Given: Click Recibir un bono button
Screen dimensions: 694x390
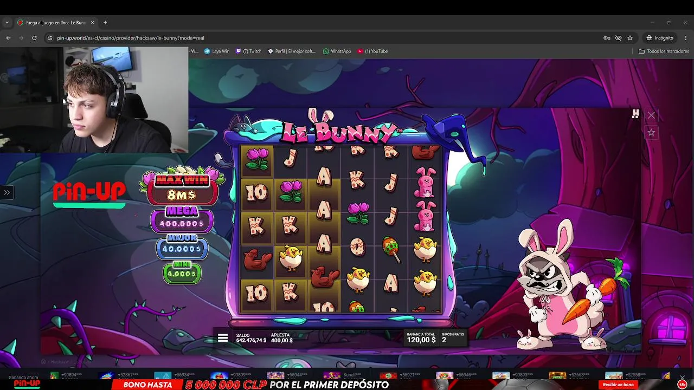Looking at the screenshot, I should (618, 385).
